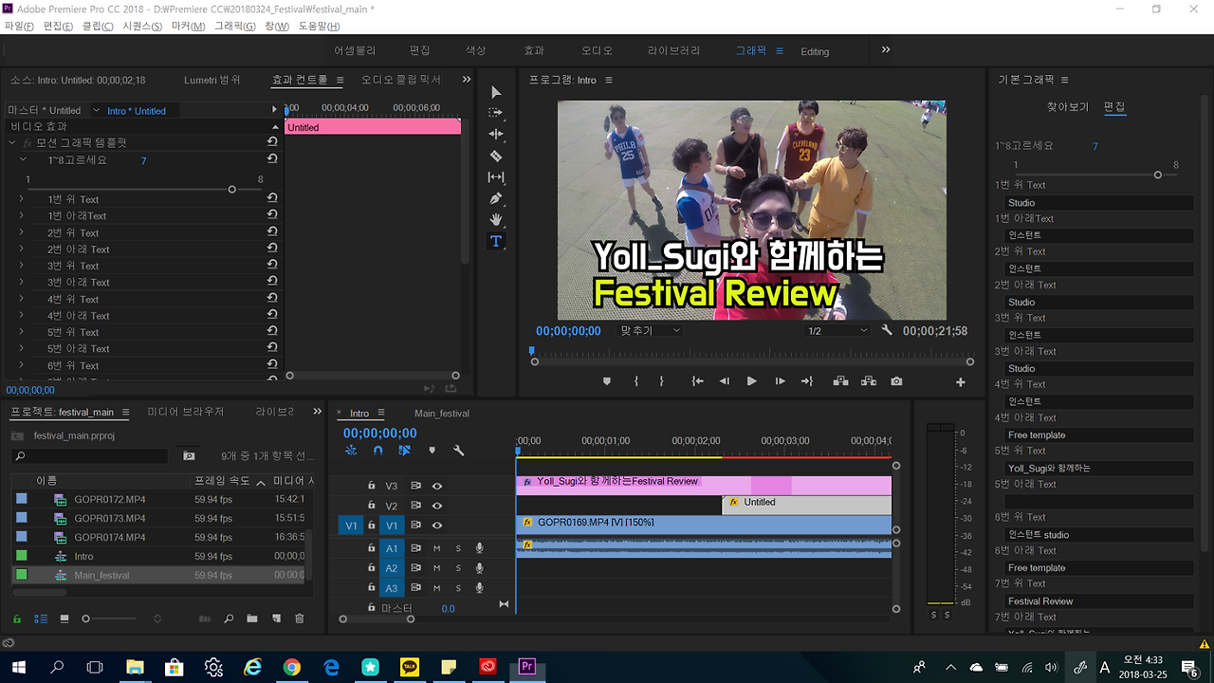Open the Program monitor button editor plus
Viewport: 1214px width, 683px height.
coord(961,382)
